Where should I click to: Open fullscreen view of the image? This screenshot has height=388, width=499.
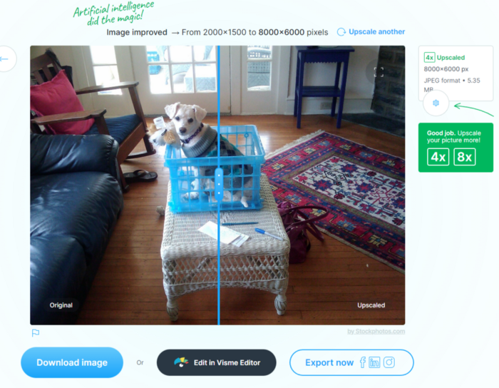click(x=379, y=72)
